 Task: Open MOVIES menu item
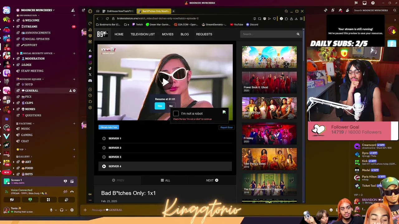[168, 34]
